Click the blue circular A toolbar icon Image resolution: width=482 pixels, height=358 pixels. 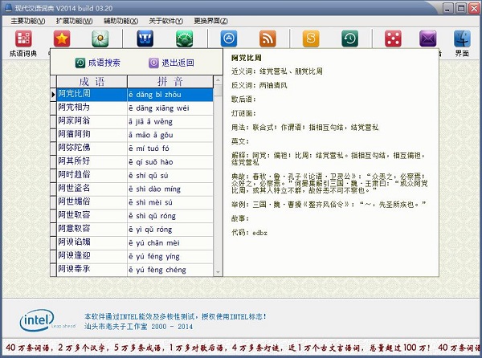click(229, 39)
